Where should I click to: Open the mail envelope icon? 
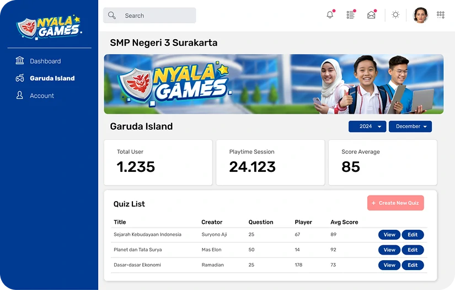tap(371, 15)
